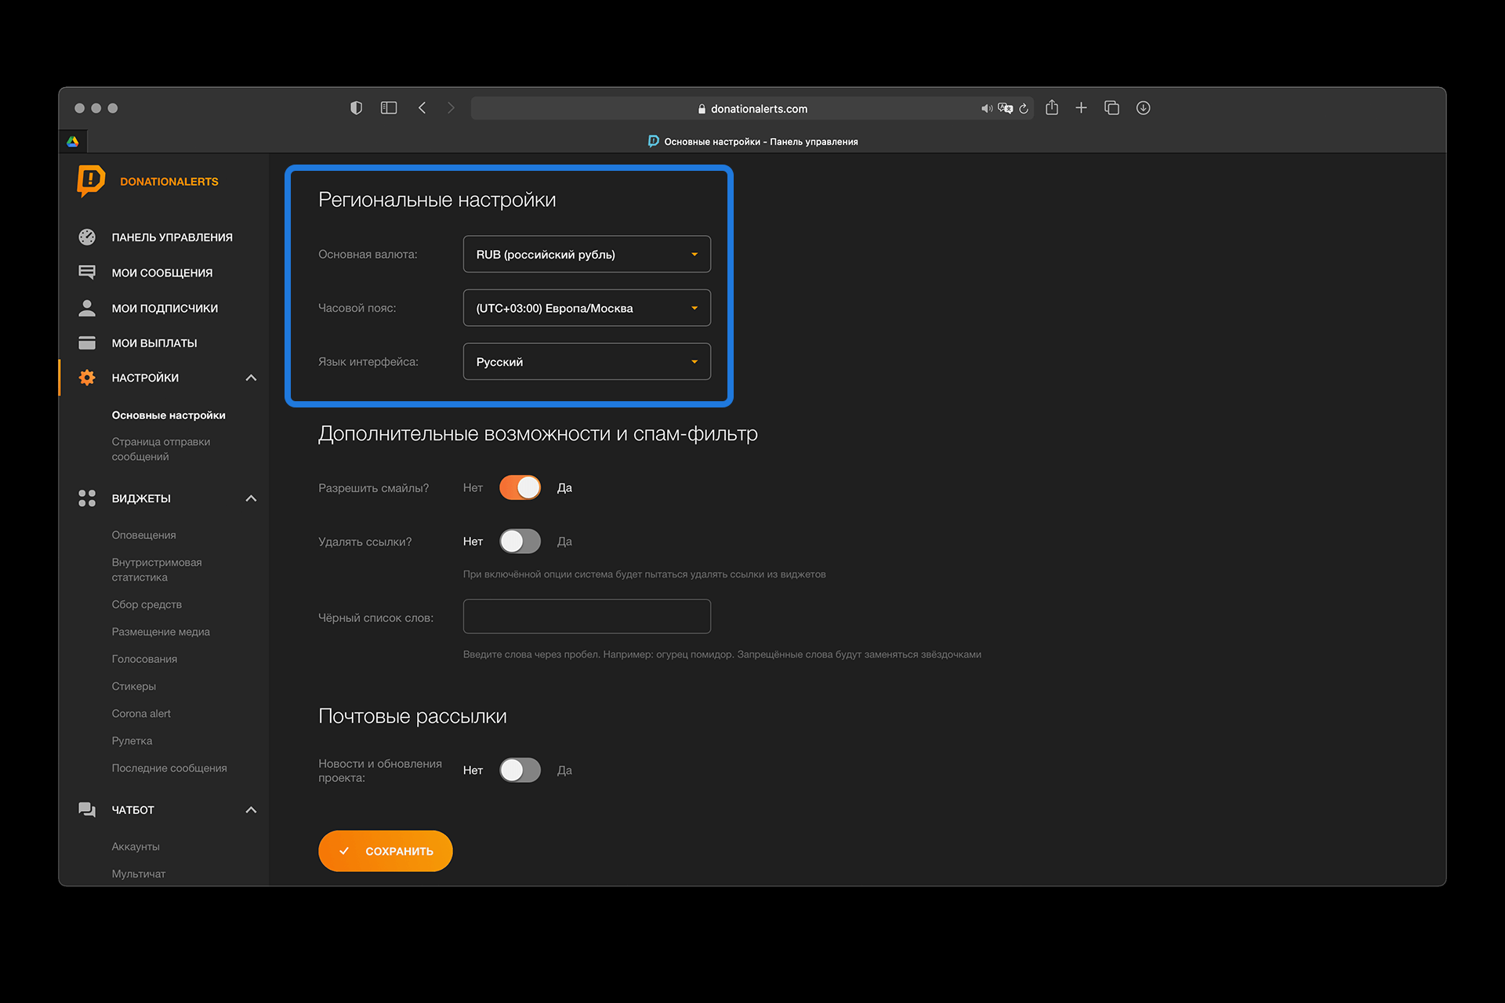The image size is (1505, 1003).
Task: Select Основные настройки submenu item
Action: [x=169, y=415]
